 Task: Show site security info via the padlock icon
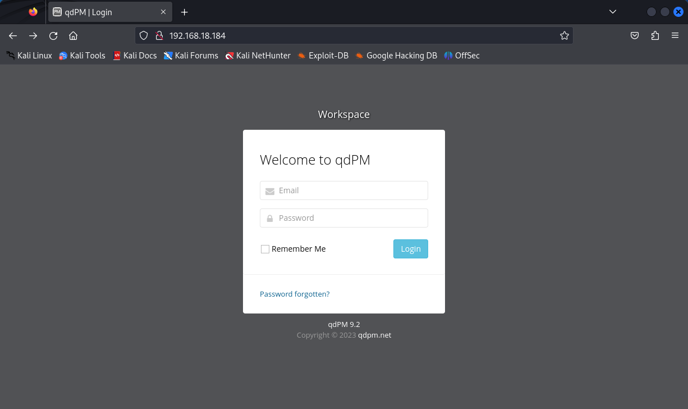click(x=159, y=35)
